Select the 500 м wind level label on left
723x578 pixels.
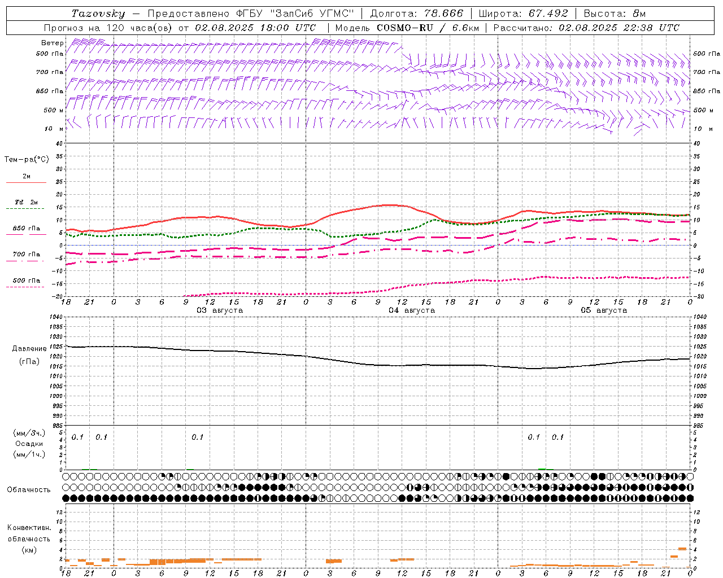(x=54, y=110)
